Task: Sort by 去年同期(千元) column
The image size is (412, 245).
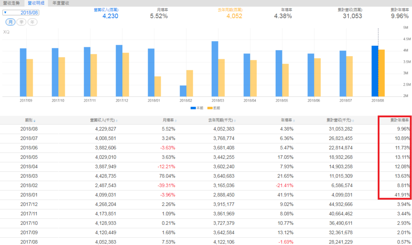Action: (222, 120)
